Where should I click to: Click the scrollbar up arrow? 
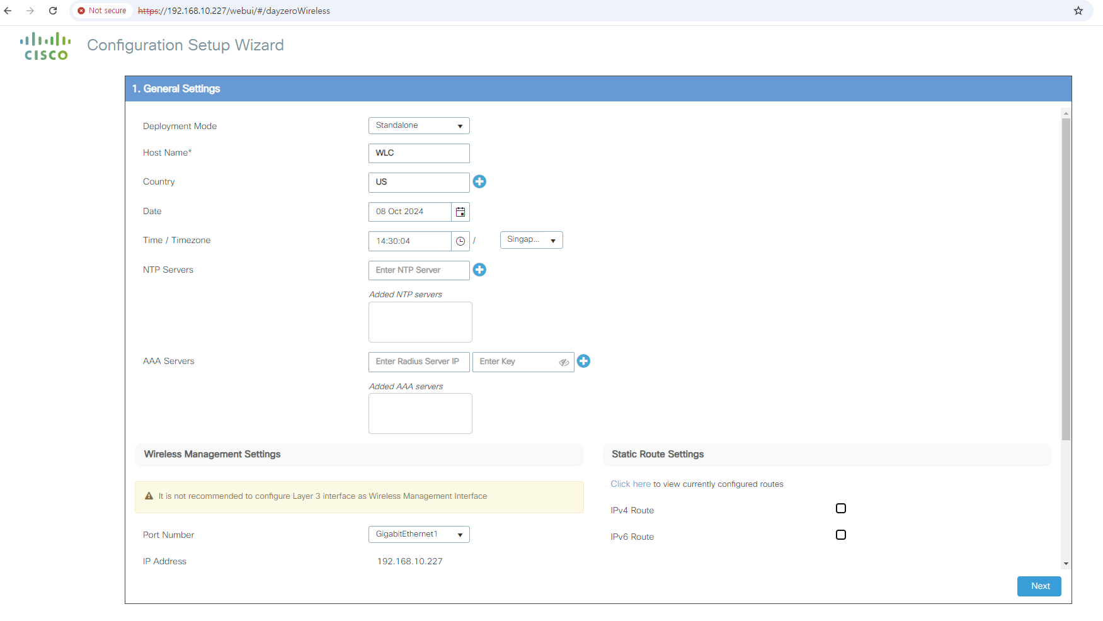(x=1066, y=113)
